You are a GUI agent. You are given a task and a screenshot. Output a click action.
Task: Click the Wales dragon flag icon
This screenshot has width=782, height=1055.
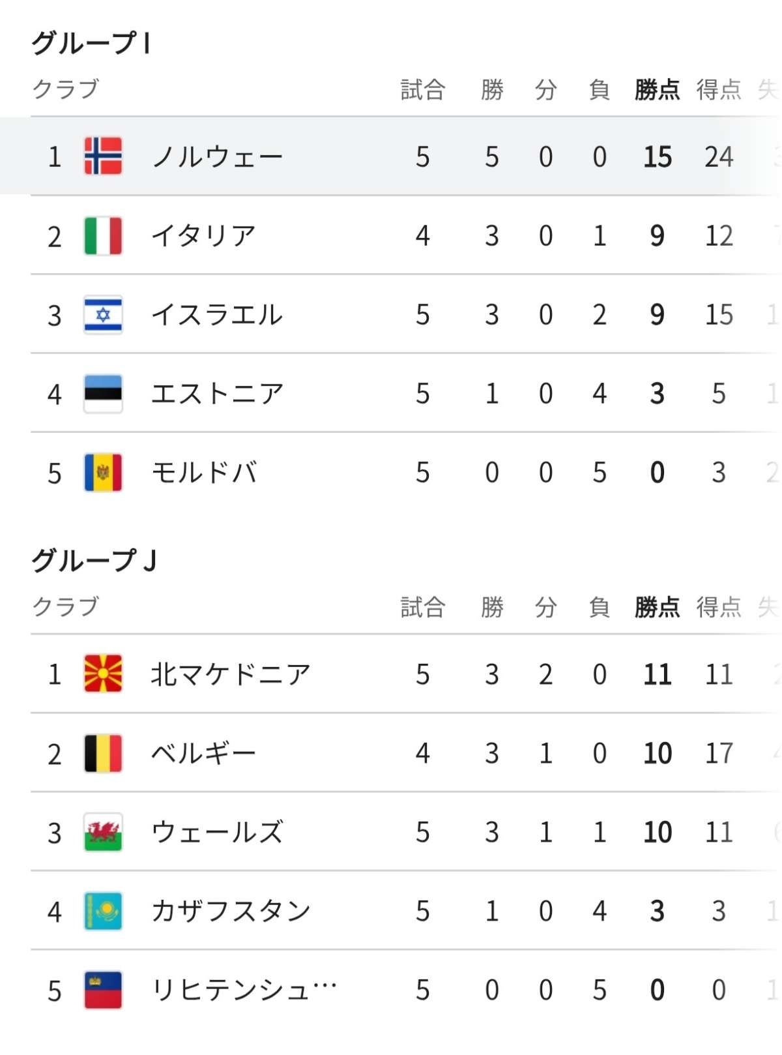pyautogui.click(x=103, y=832)
